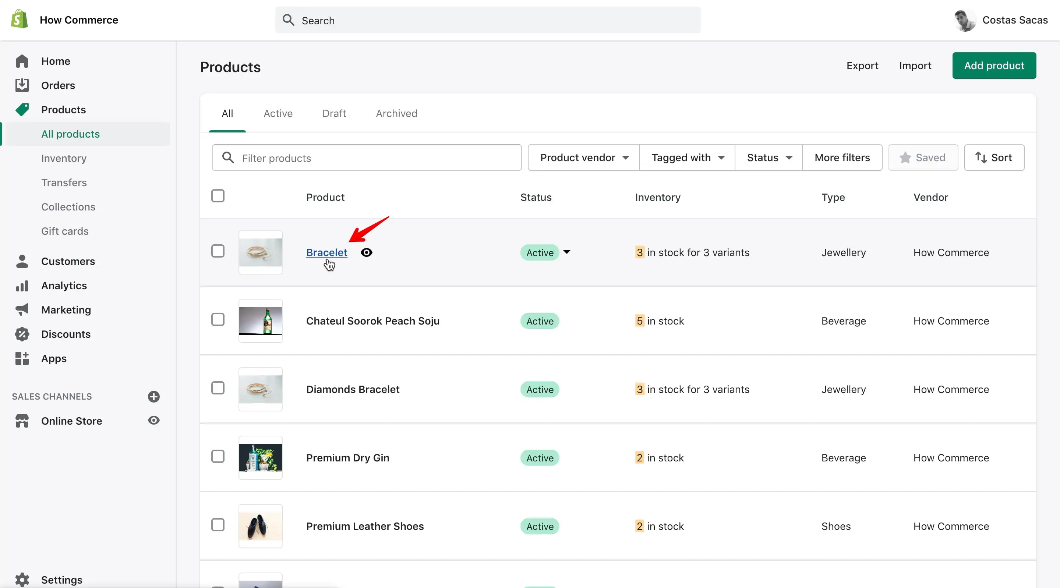Click Costas Sacas profile avatar
This screenshot has height=588, width=1060.
[965, 20]
